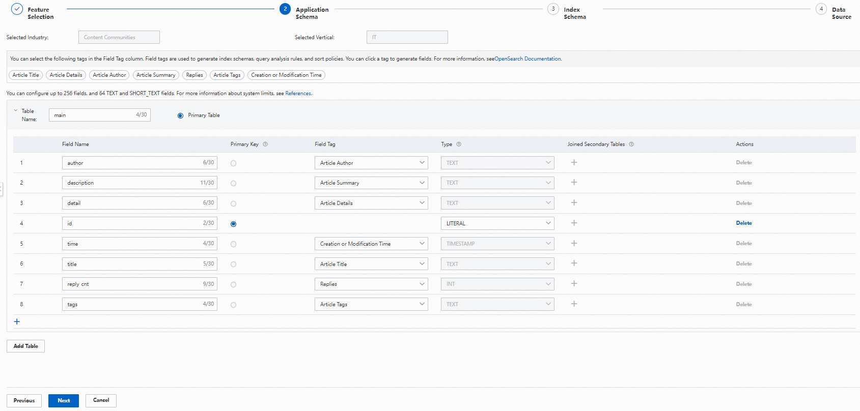Select author as primary key
The height and width of the screenshot is (411, 860).
coord(233,163)
